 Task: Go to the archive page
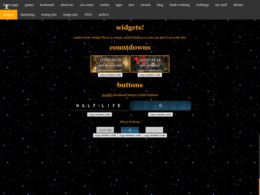[104, 14]
